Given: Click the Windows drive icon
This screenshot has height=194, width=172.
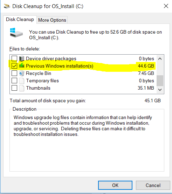Looking at the screenshot, I should [x=16, y=33].
